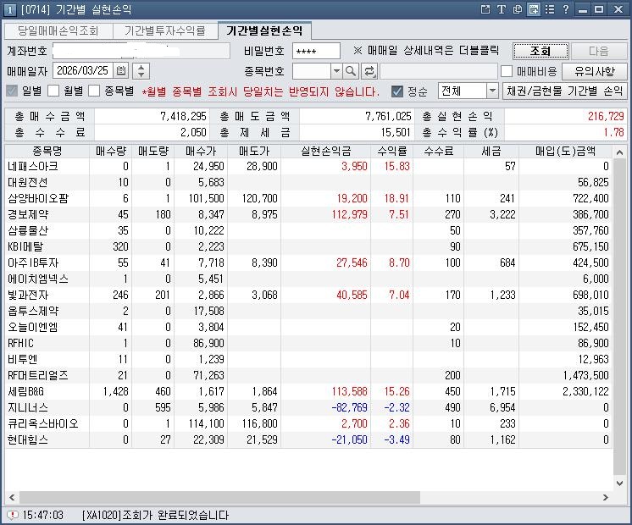Open the 유의사항 button
The width and height of the screenshot is (632, 525).
[595, 71]
